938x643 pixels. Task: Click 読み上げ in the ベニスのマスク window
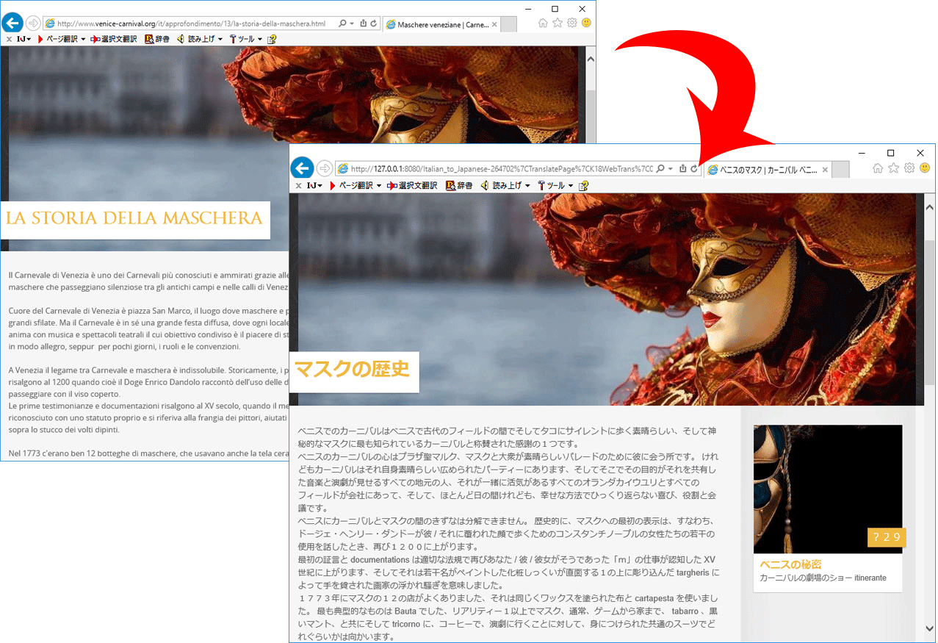(502, 186)
